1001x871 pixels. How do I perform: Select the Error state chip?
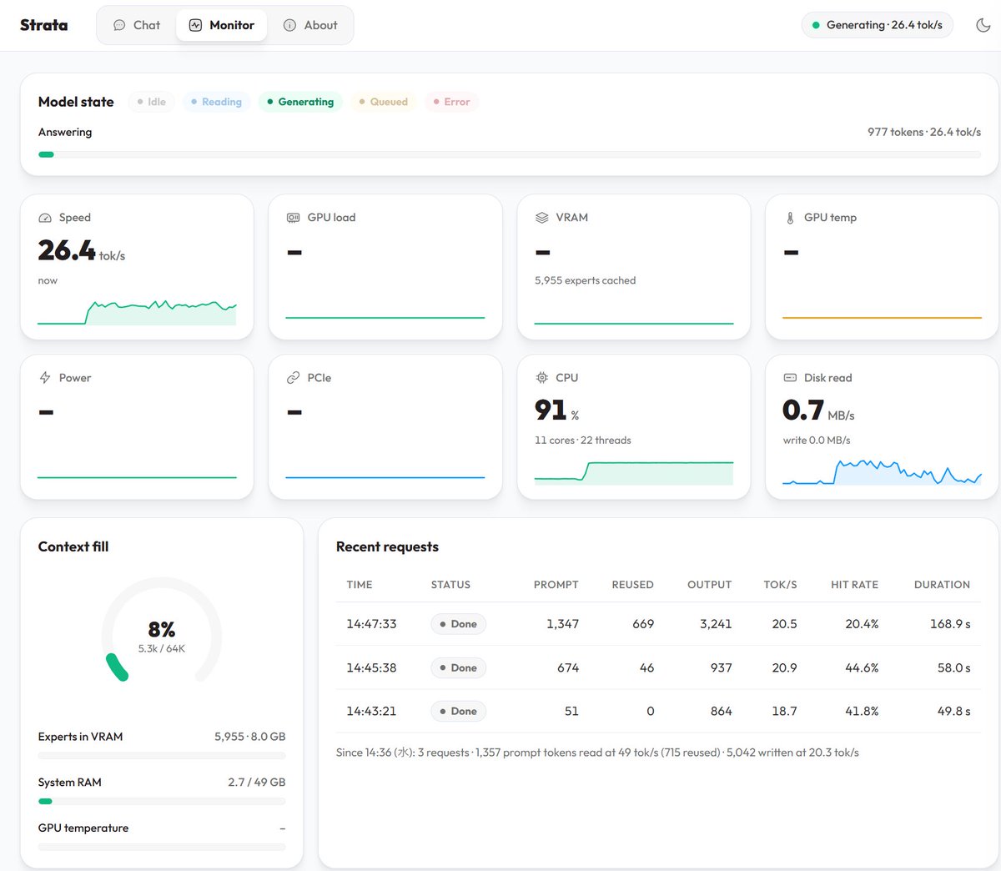coord(451,102)
